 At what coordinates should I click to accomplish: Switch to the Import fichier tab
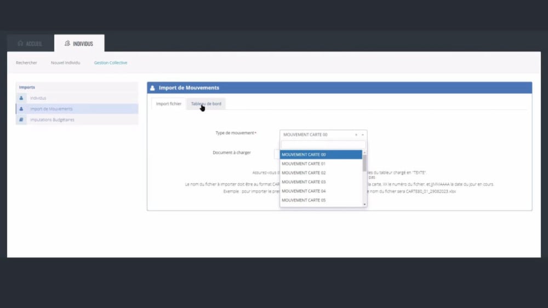[x=169, y=103]
